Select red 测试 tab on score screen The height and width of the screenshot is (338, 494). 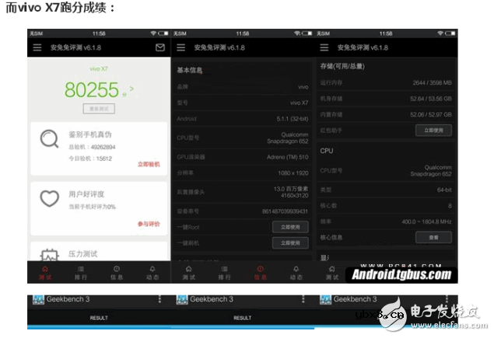point(45,273)
